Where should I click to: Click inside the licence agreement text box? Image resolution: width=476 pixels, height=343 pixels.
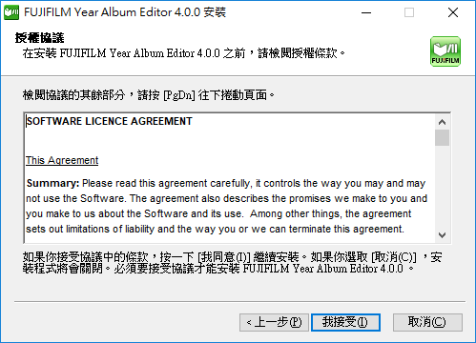pos(230,178)
